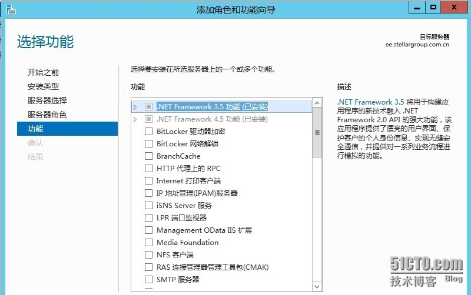471x295 pixels.
Task: Check the Internet 打印客户端 checkbox
Action: click(148, 180)
